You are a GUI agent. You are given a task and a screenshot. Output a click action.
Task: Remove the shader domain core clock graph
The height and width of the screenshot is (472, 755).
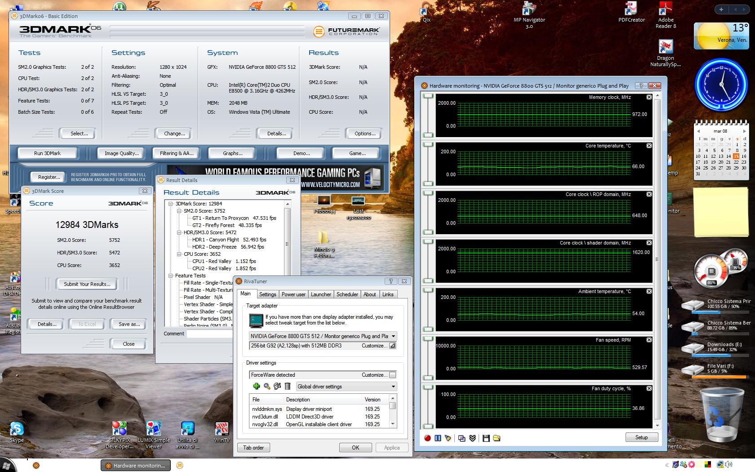pyautogui.click(x=649, y=243)
